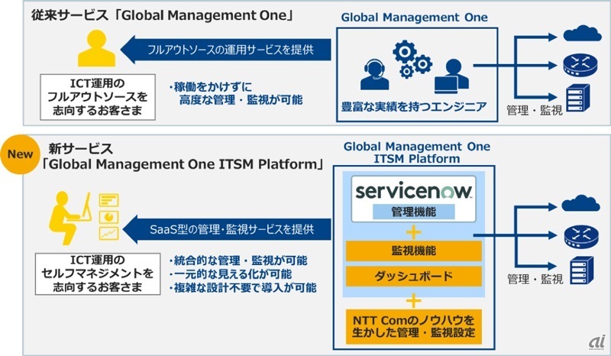This screenshot has height=356, width=611.
Task: Click the orange New badge
Action: click(x=20, y=154)
